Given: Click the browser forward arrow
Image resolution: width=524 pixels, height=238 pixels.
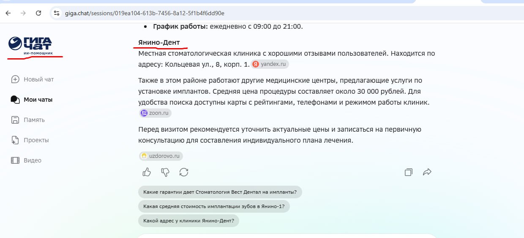Looking at the screenshot, I should [23, 13].
